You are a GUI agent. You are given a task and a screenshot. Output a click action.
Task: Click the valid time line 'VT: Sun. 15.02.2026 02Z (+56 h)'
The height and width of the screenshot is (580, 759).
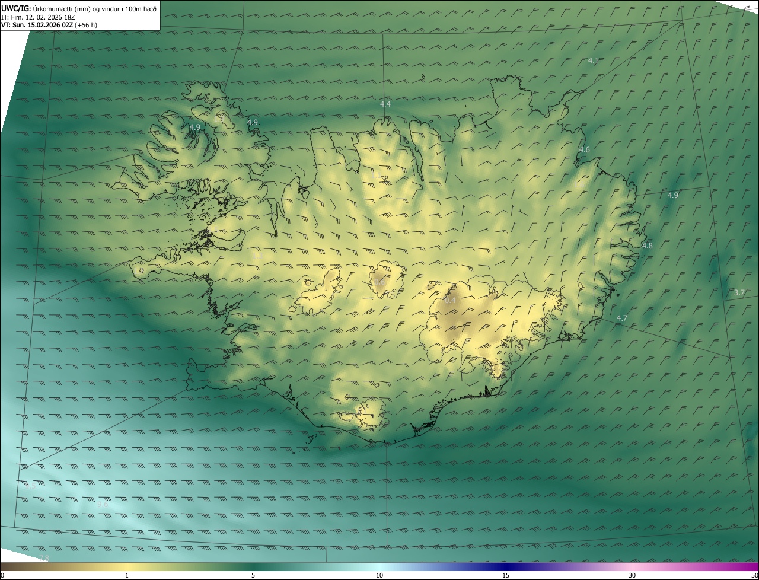(x=49, y=25)
